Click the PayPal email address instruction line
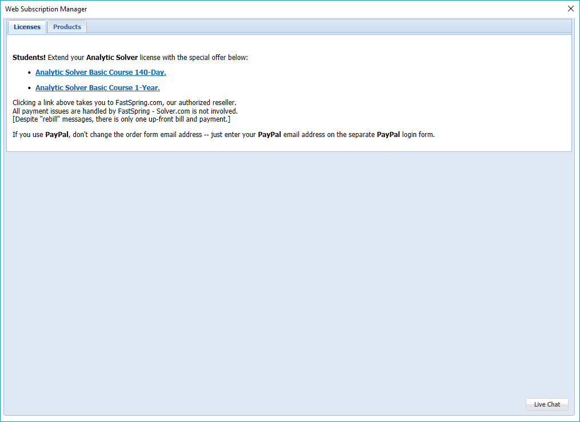Image resolution: width=580 pixels, height=422 pixels. [x=224, y=135]
